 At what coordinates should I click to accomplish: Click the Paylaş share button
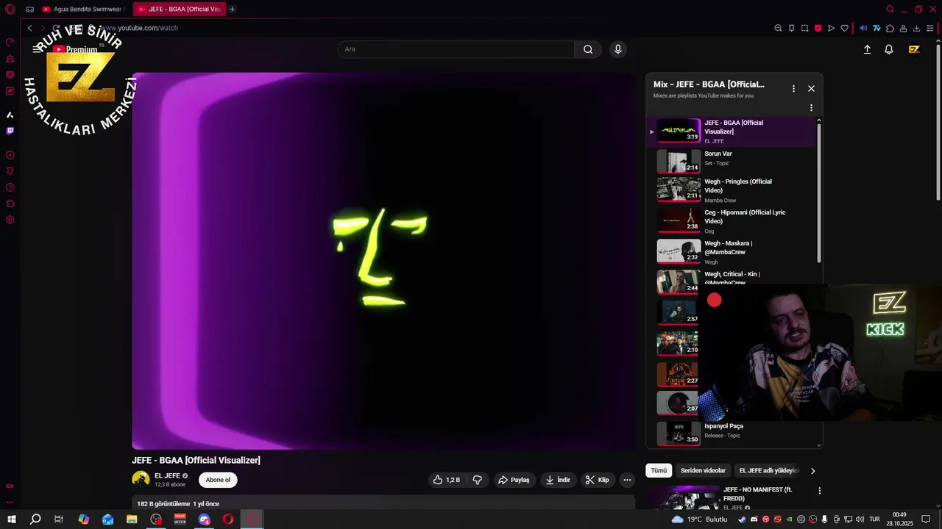tap(514, 480)
